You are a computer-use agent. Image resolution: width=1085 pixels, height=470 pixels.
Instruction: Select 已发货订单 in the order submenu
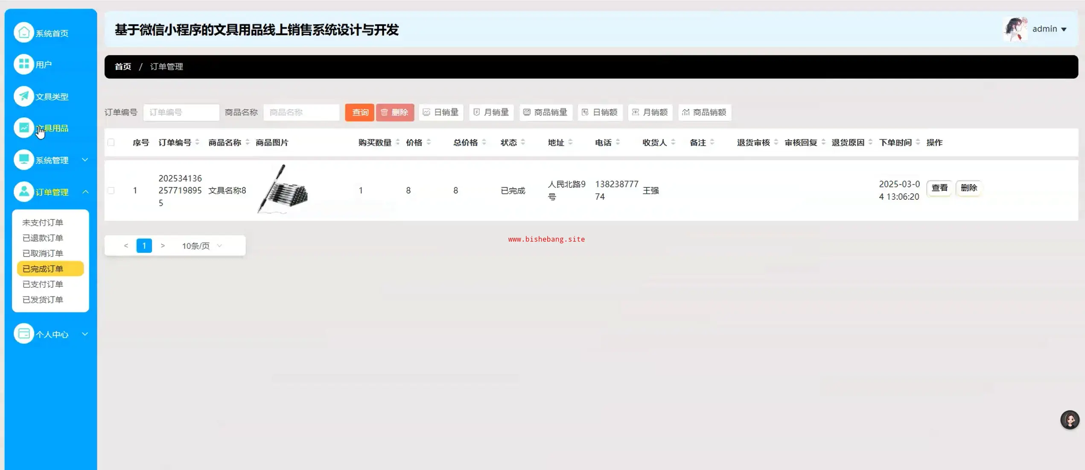click(43, 300)
